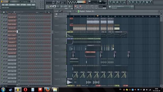
Task: Open the step sequencer shortcut icon
Action: (x=114, y=2)
